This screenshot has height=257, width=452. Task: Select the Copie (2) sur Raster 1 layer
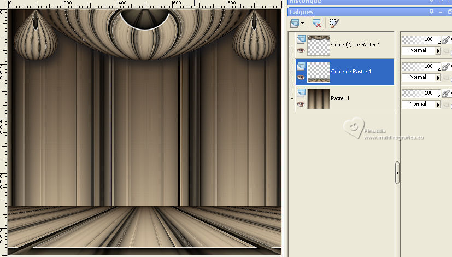coord(355,45)
